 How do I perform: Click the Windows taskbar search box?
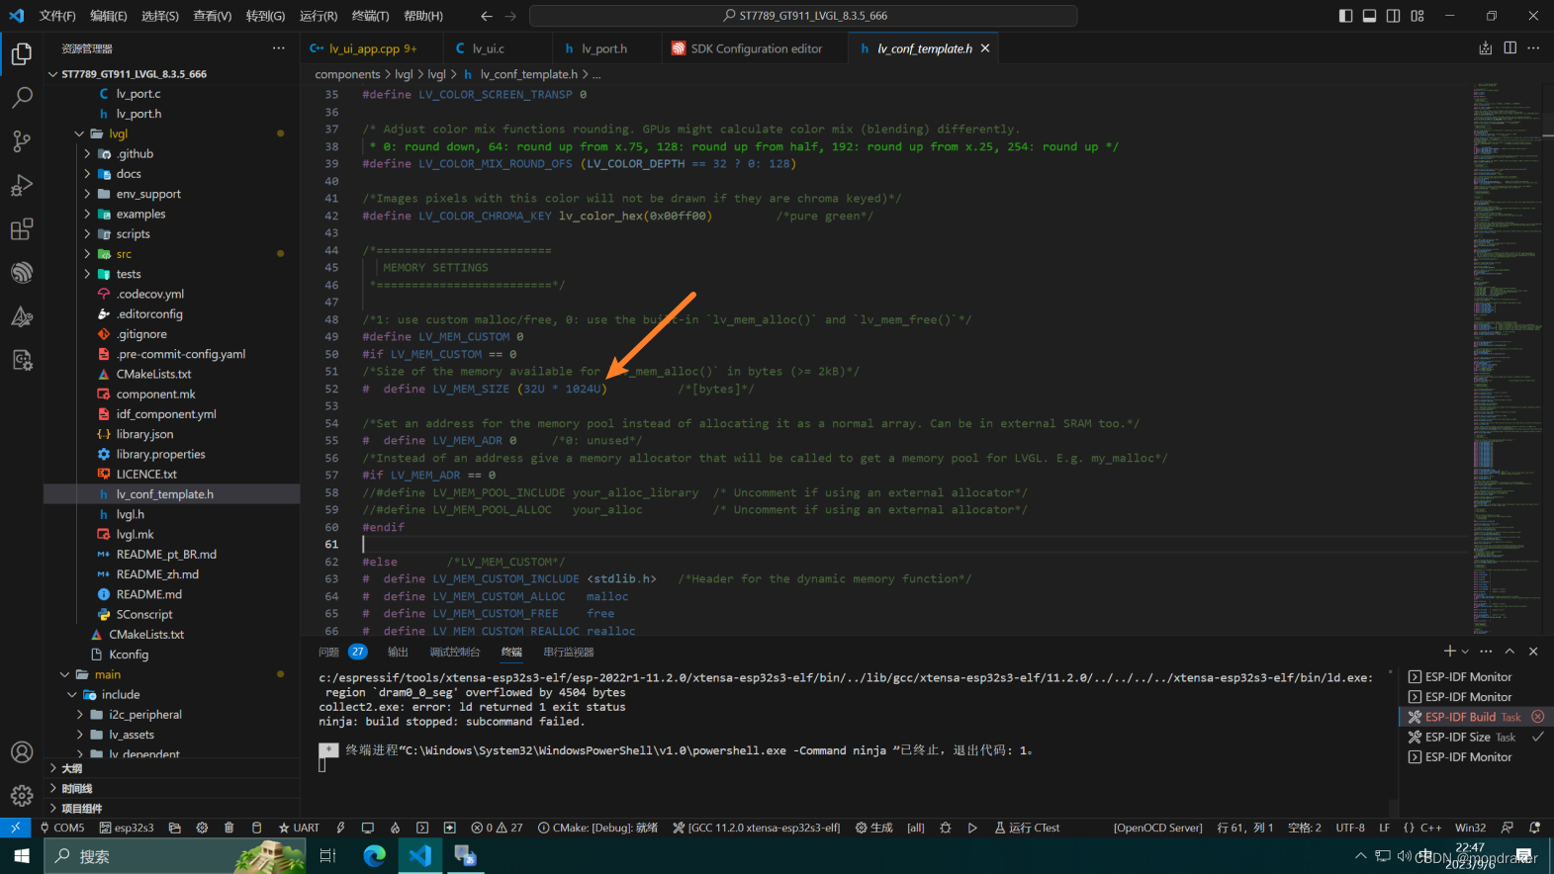coord(175,855)
